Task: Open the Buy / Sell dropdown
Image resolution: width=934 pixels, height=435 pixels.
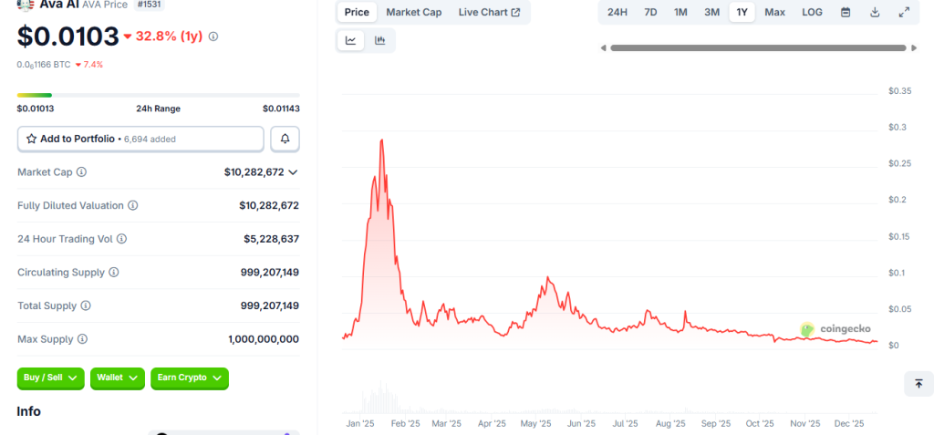Action: pos(50,378)
